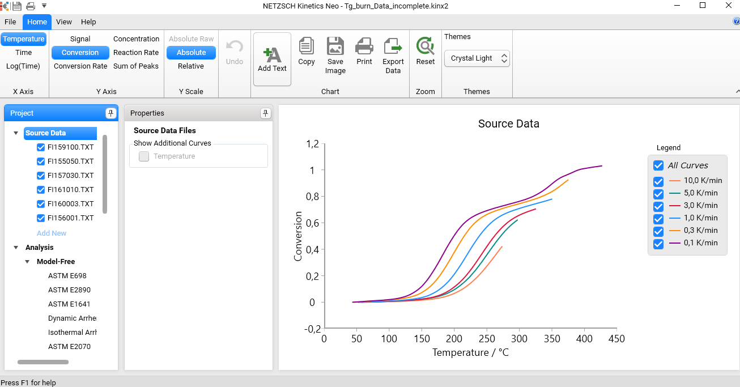This screenshot has height=387, width=740.
Task: Uncheck FI159100.TXT source data file
Action: coord(40,147)
